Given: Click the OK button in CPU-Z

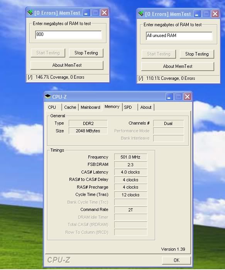Looking at the screenshot, I should (x=176, y=260).
